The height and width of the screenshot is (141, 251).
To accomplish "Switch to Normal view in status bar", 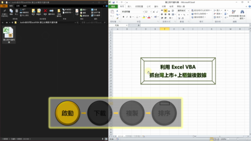I will pos(211,139).
